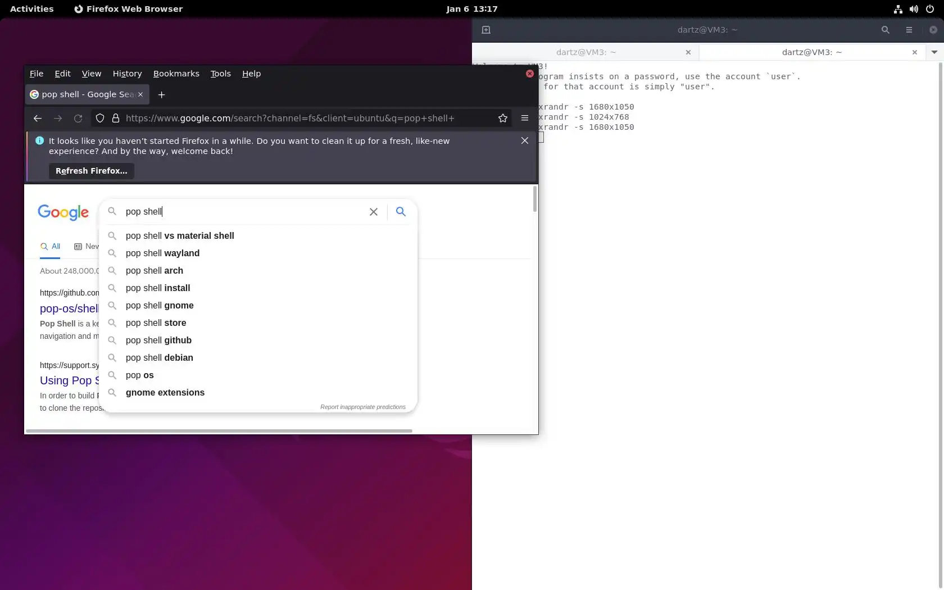Open the terminal hamburger menu
The image size is (944, 590).
(x=909, y=30)
